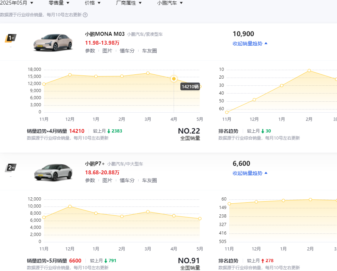Select 1月 point on P7+ ranking chart
The image size is (337, 271).
coord(283,201)
